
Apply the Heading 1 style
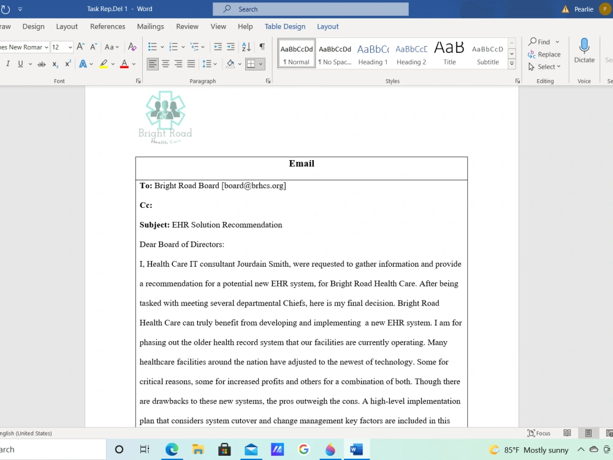(373, 54)
